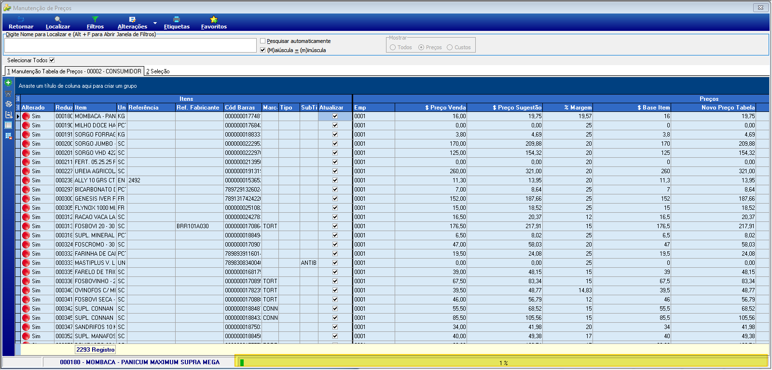This screenshot has height=370, width=772.
Task: Click red status icon for UREIA AGRICOLA row
Action: 26,171
